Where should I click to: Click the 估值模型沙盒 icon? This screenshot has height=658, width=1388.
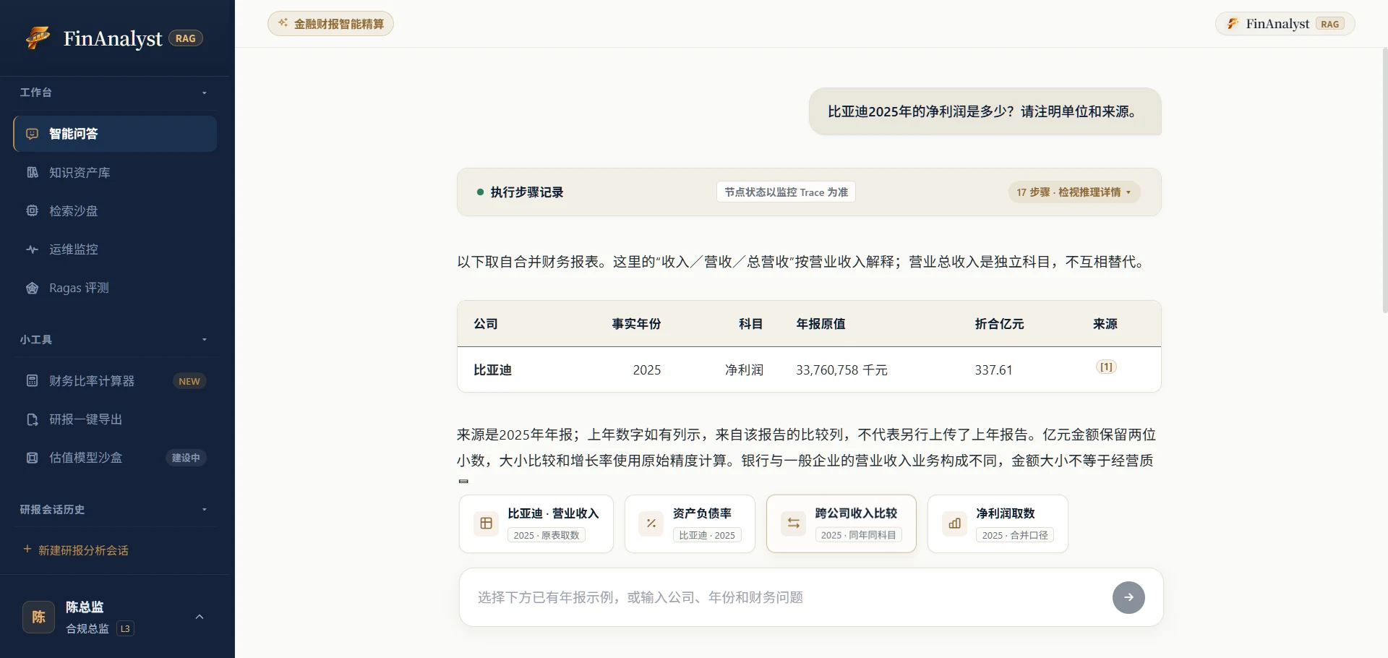(32, 458)
